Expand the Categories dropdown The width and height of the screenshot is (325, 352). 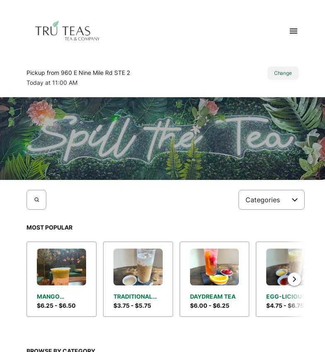pyautogui.click(x=272, y=200)
